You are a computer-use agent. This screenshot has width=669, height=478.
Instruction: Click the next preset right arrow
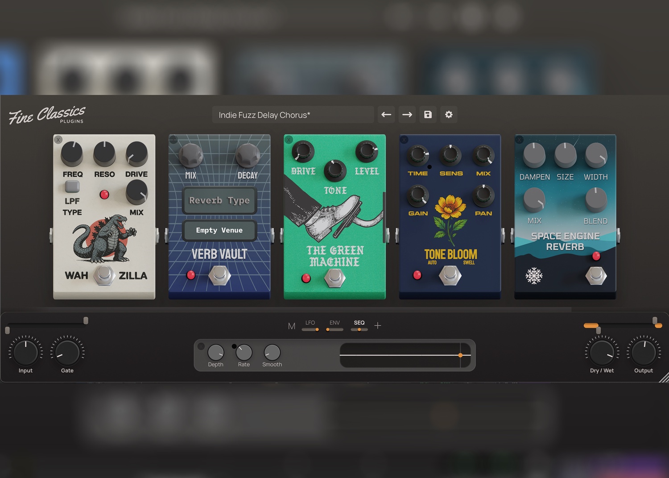407,115
